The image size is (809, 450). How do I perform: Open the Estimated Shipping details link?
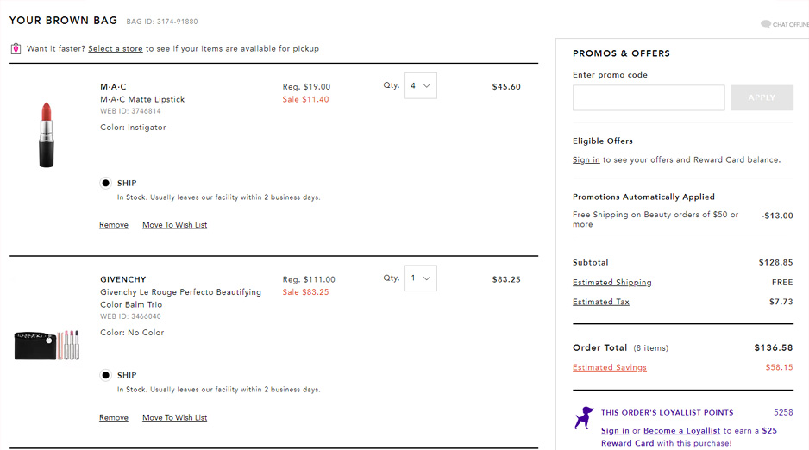[x=611, y=283]
